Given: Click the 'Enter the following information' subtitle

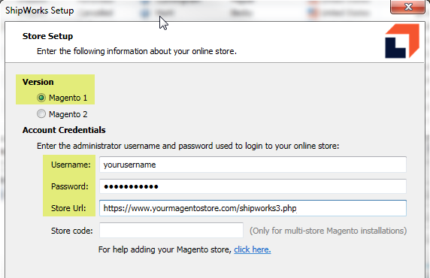Looking at the screenshot, I should coord(137,51).
